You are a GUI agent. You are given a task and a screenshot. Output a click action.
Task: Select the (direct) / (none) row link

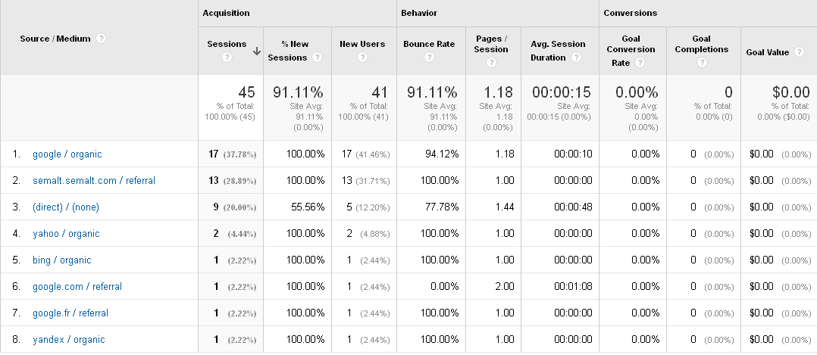[x=66, y=207]
